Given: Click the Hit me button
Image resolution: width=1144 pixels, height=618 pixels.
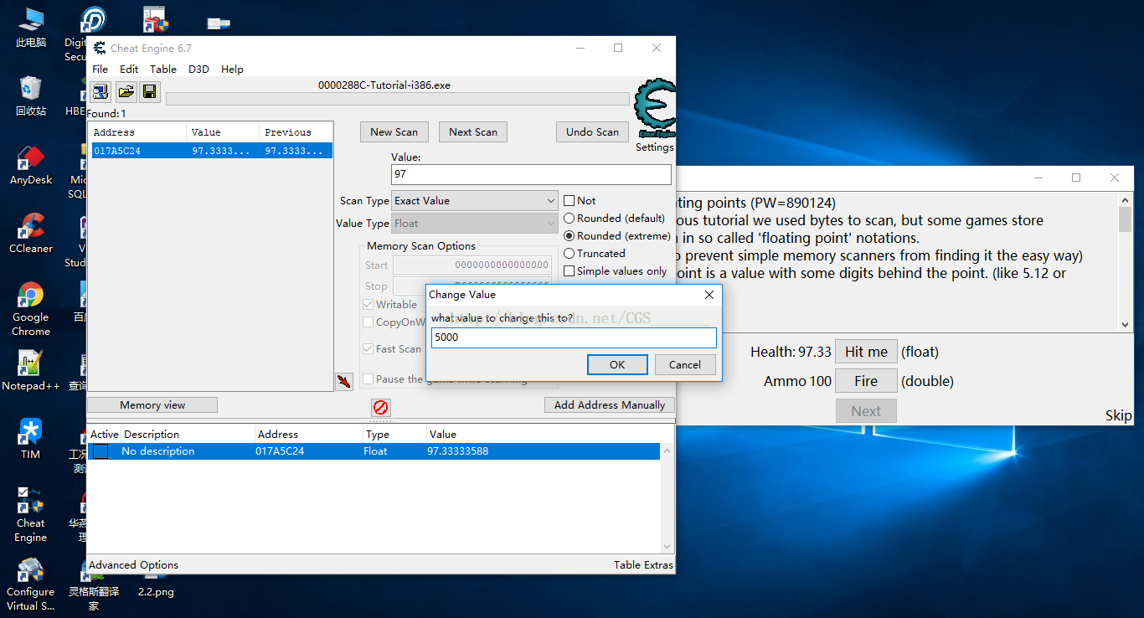Looking at the screenshot, I should (x=866, y=353).
